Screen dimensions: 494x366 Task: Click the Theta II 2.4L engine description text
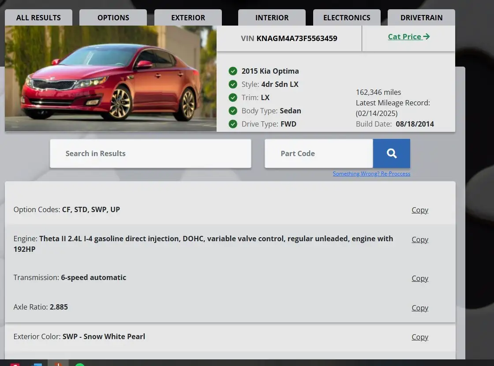(203, 244)
